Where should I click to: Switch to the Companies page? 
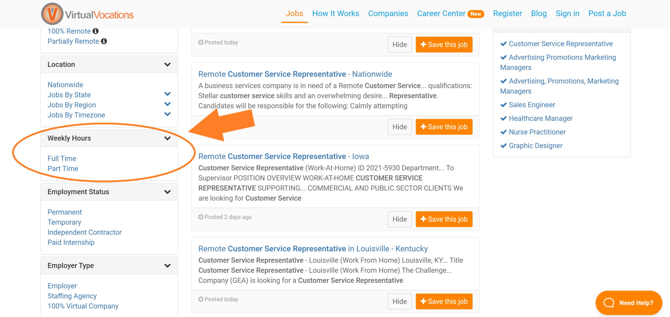[x=388, y=13]
